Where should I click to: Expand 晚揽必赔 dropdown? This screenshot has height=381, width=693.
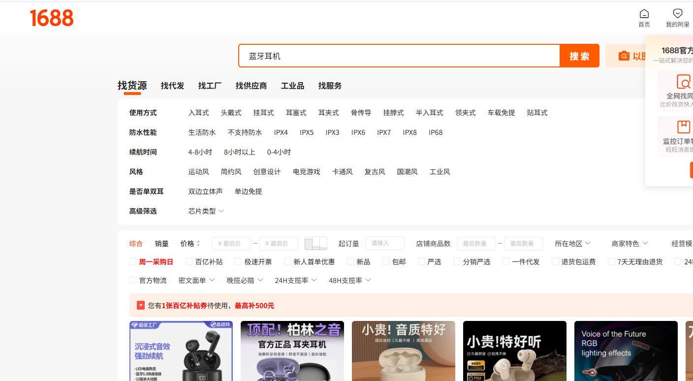[x=245, y=280]
